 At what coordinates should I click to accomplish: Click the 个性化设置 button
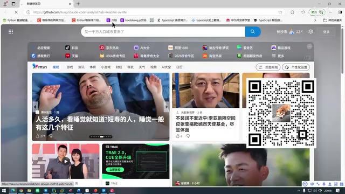click(296, 67)
